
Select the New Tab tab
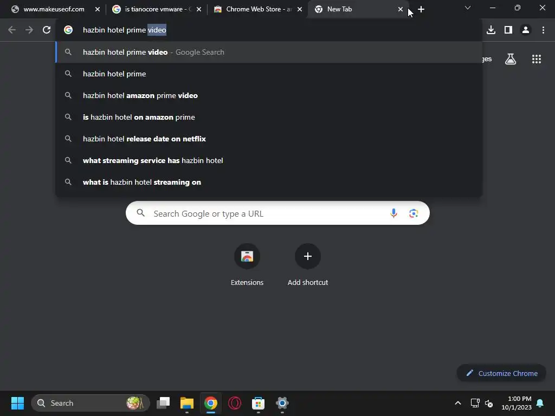pyautogui.click(x=358, y=9)
